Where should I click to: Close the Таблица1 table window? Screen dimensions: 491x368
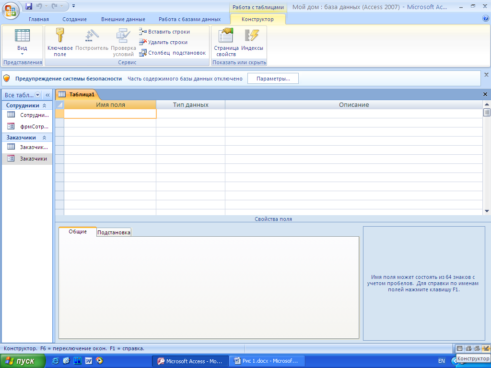485,94
